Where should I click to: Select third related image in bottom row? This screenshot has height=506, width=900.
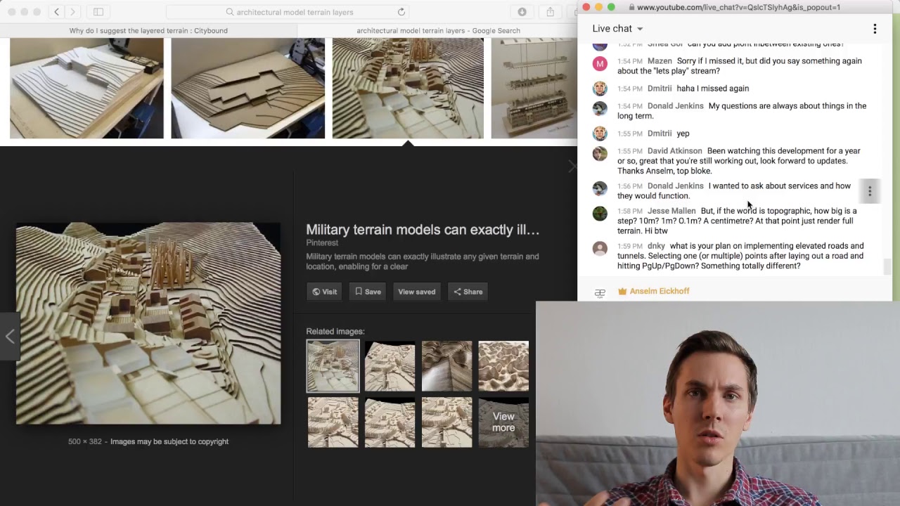point(446,422)
